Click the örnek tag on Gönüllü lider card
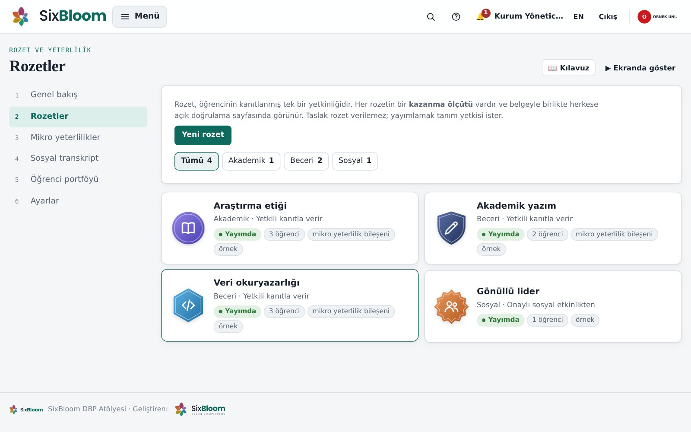This screenshot has height=432, width=691. 585,320
